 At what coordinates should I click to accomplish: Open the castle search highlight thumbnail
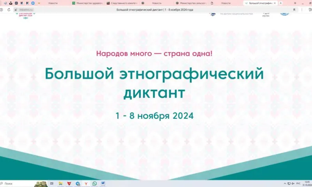(41, 184)
